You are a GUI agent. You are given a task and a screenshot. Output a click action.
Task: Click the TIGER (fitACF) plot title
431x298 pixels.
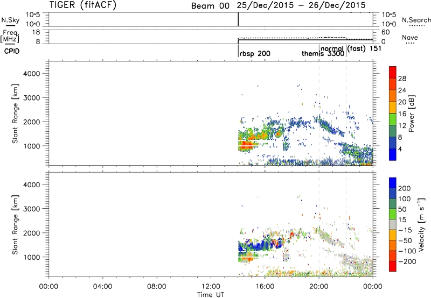tap(83, 5)
